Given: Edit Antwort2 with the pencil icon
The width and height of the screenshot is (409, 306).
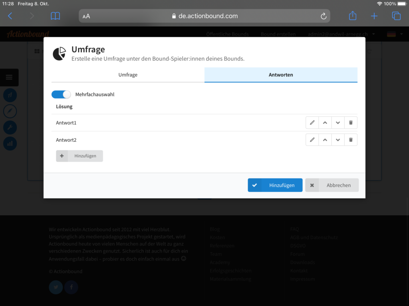Looking at the screenshot, I should coord(312,140).
